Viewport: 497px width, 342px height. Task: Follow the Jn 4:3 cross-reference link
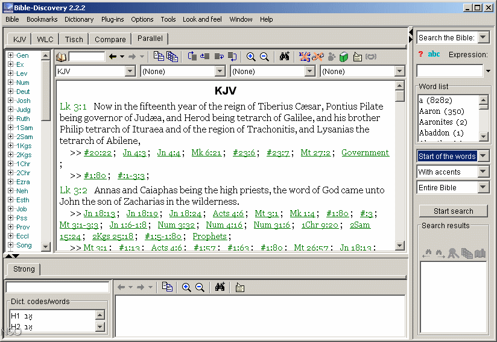[135, 153]
